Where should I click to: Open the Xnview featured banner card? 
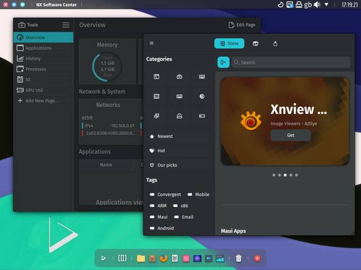[285, 121]
